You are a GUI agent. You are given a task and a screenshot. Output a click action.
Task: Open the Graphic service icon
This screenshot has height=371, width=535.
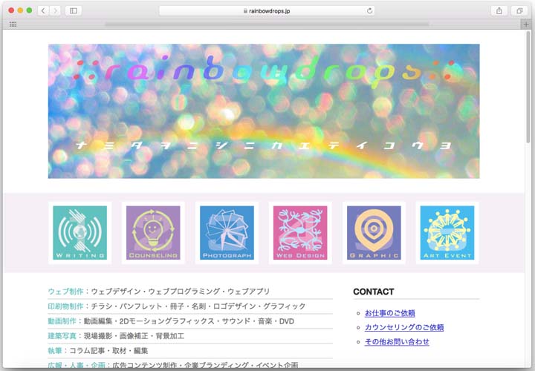coord(374,232)
